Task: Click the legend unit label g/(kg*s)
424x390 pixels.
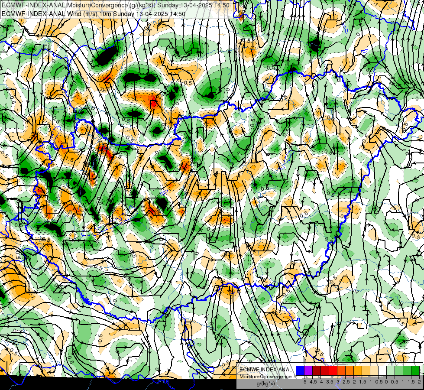Action: click(266, 383)
